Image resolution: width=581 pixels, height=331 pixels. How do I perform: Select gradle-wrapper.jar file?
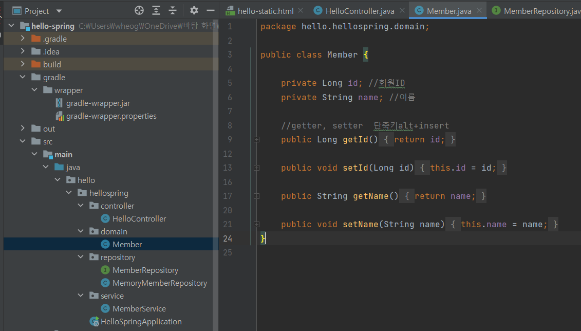pos(98,103)
